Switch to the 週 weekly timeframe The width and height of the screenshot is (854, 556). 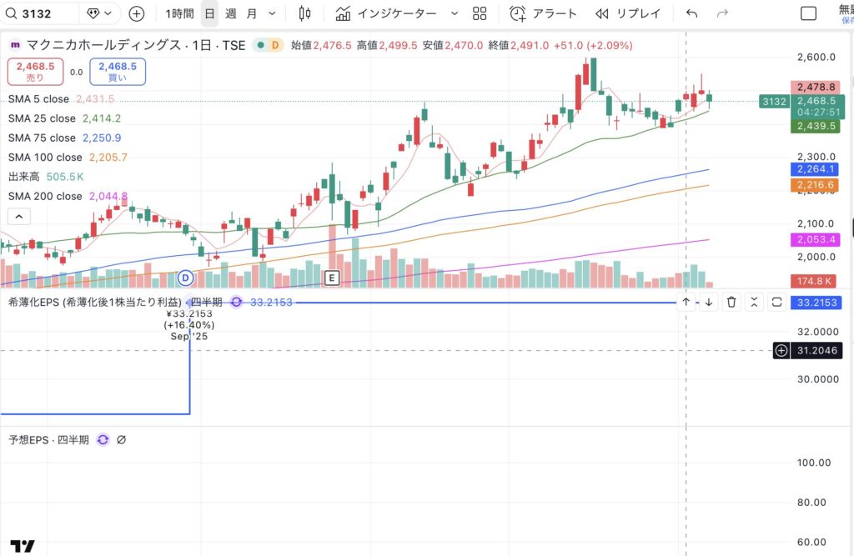231,13
